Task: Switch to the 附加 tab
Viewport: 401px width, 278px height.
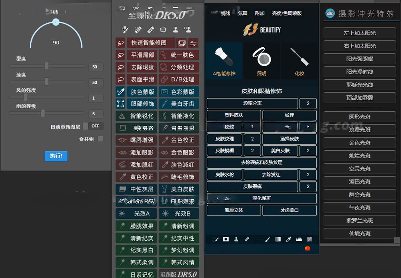Action: point(259,13)
